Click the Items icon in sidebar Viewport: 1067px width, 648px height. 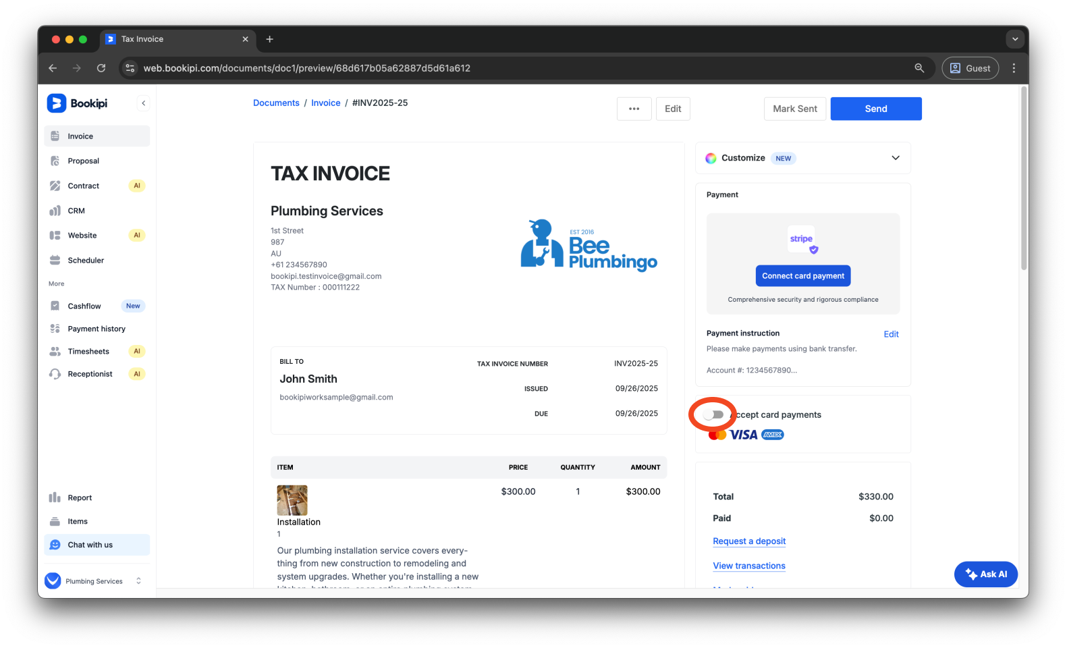pyautogui.click(x=55, y=521)
